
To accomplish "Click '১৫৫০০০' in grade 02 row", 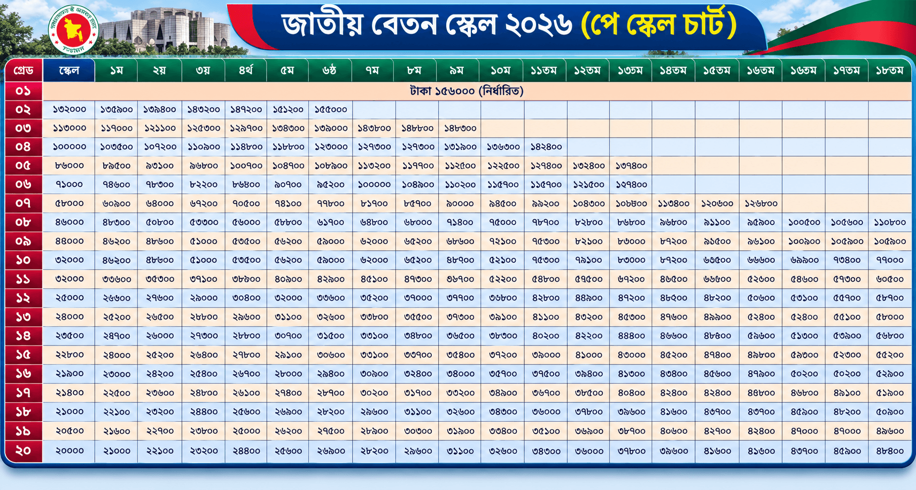I will click(330, 109).
